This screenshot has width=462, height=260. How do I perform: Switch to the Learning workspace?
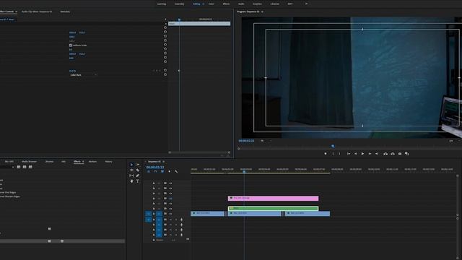click(161, 4)
